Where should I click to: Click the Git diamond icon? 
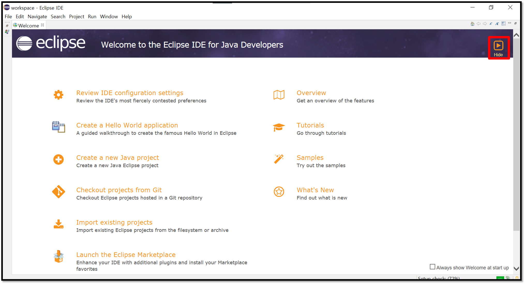(x=58, y=192)
